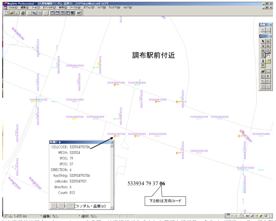Click the CELLCODE value 533934793706
This screenshot has height=221, width=276.
[80, 147]
